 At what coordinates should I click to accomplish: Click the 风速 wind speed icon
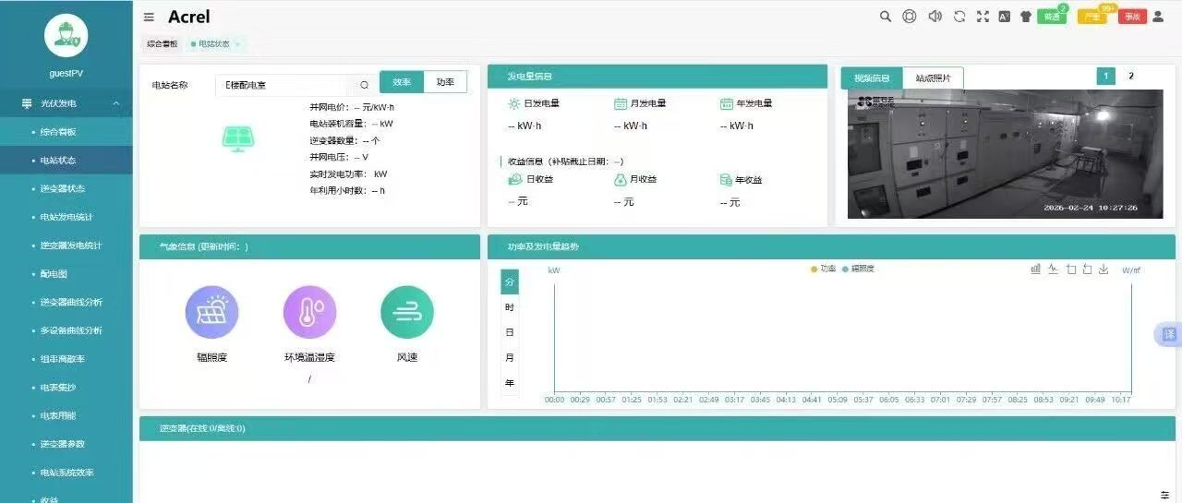[x=407, y=312]
